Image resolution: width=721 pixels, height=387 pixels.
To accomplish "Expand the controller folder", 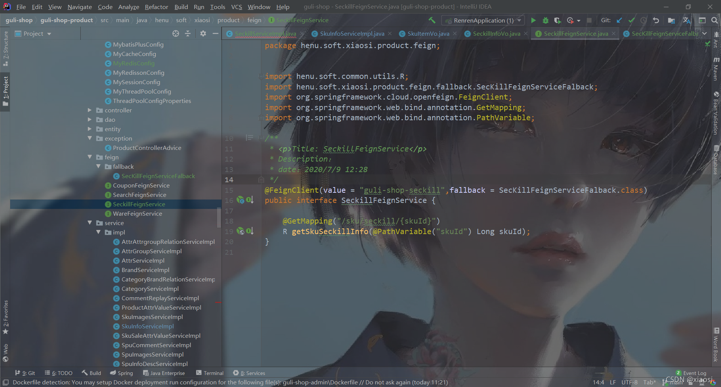I will (90, 110).
